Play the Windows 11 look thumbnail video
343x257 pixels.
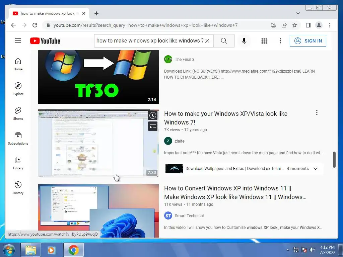click(98, 211)
